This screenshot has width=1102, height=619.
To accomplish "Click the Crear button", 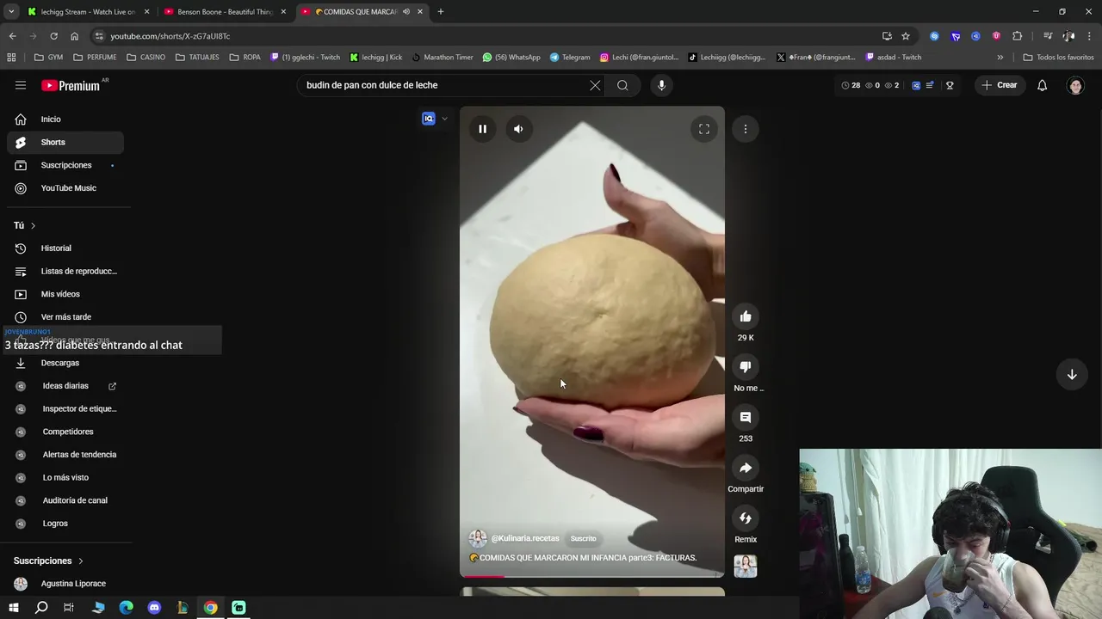I will [x=1000, y=85].
